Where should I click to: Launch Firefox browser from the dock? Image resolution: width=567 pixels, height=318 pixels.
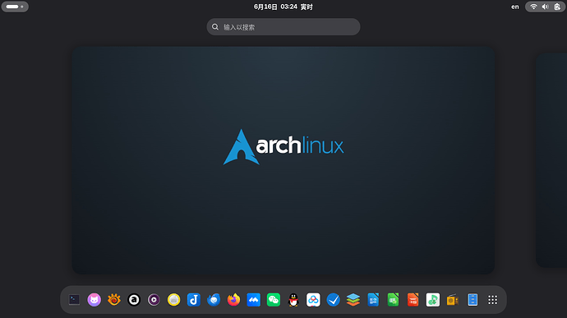tap(233, 300)
